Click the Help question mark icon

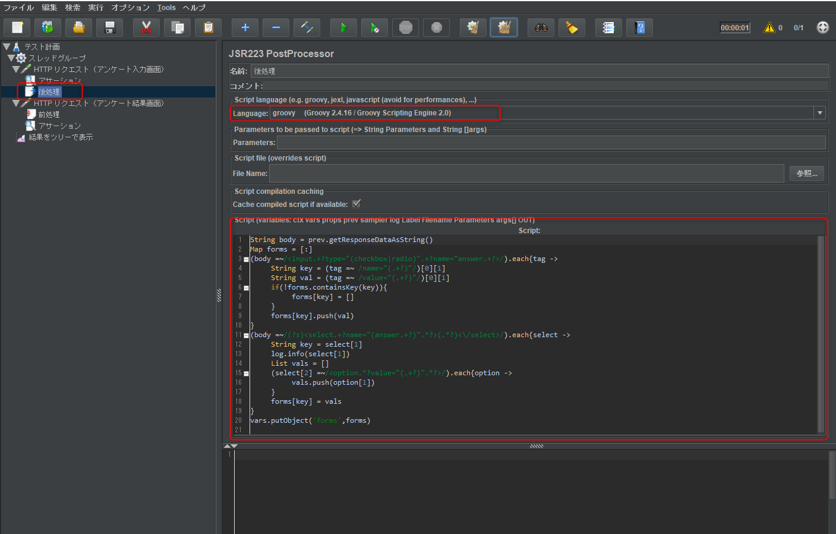(639, 27)
